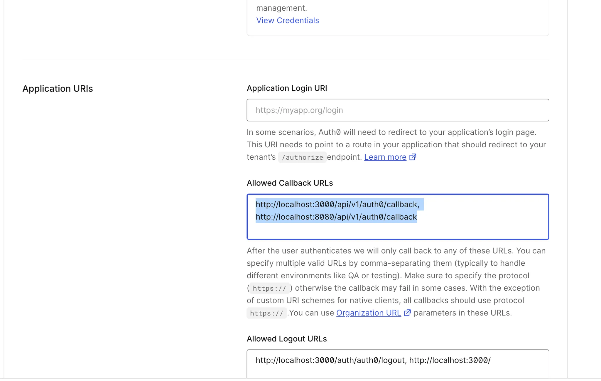The height and width of the screenshot is (381, 601).
Task: Click the /authorize code snippet
Action: click(302, 158)
